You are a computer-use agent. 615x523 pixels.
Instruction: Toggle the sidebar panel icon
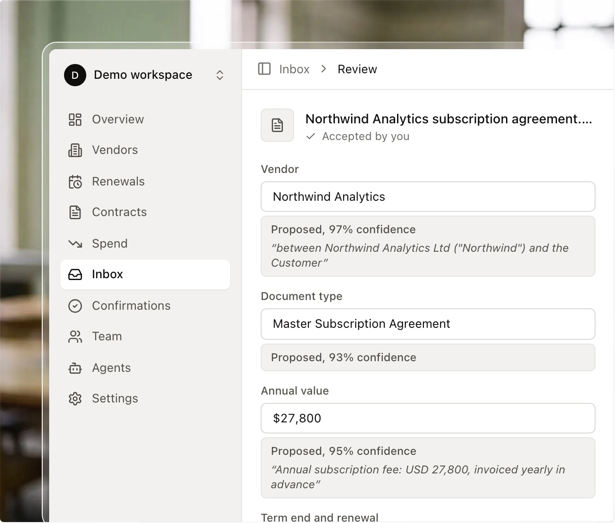(x=264, y=69)
